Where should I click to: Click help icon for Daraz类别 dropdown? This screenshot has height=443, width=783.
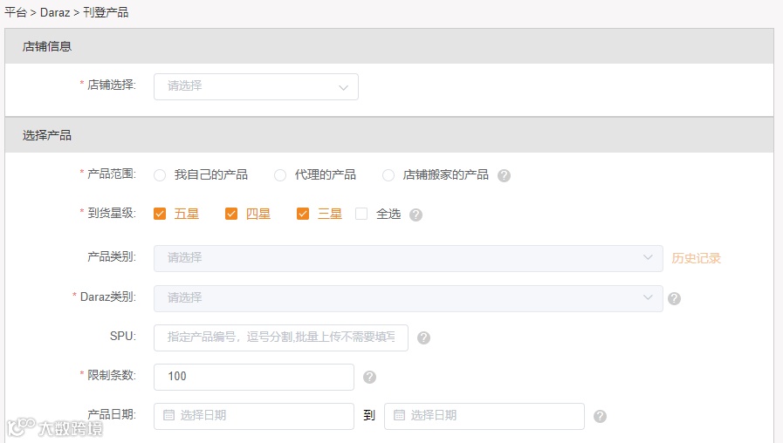point(674,298)
